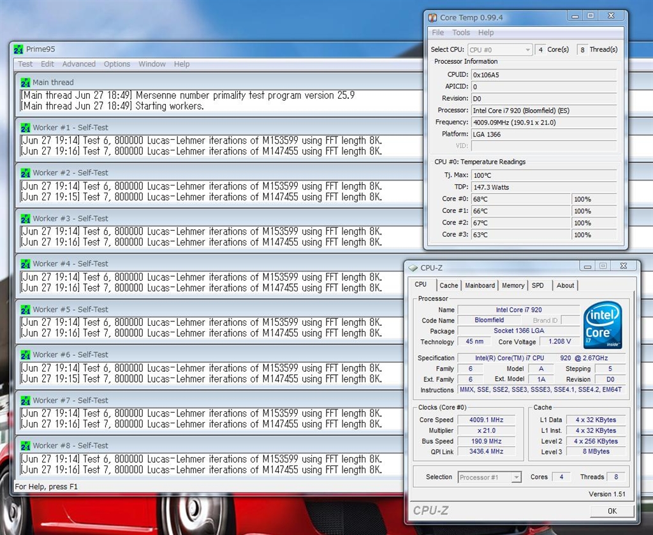Viewport: 653px width, 535px height.
Task: Click the Code Name value Bloomfield
Action: 489,320
